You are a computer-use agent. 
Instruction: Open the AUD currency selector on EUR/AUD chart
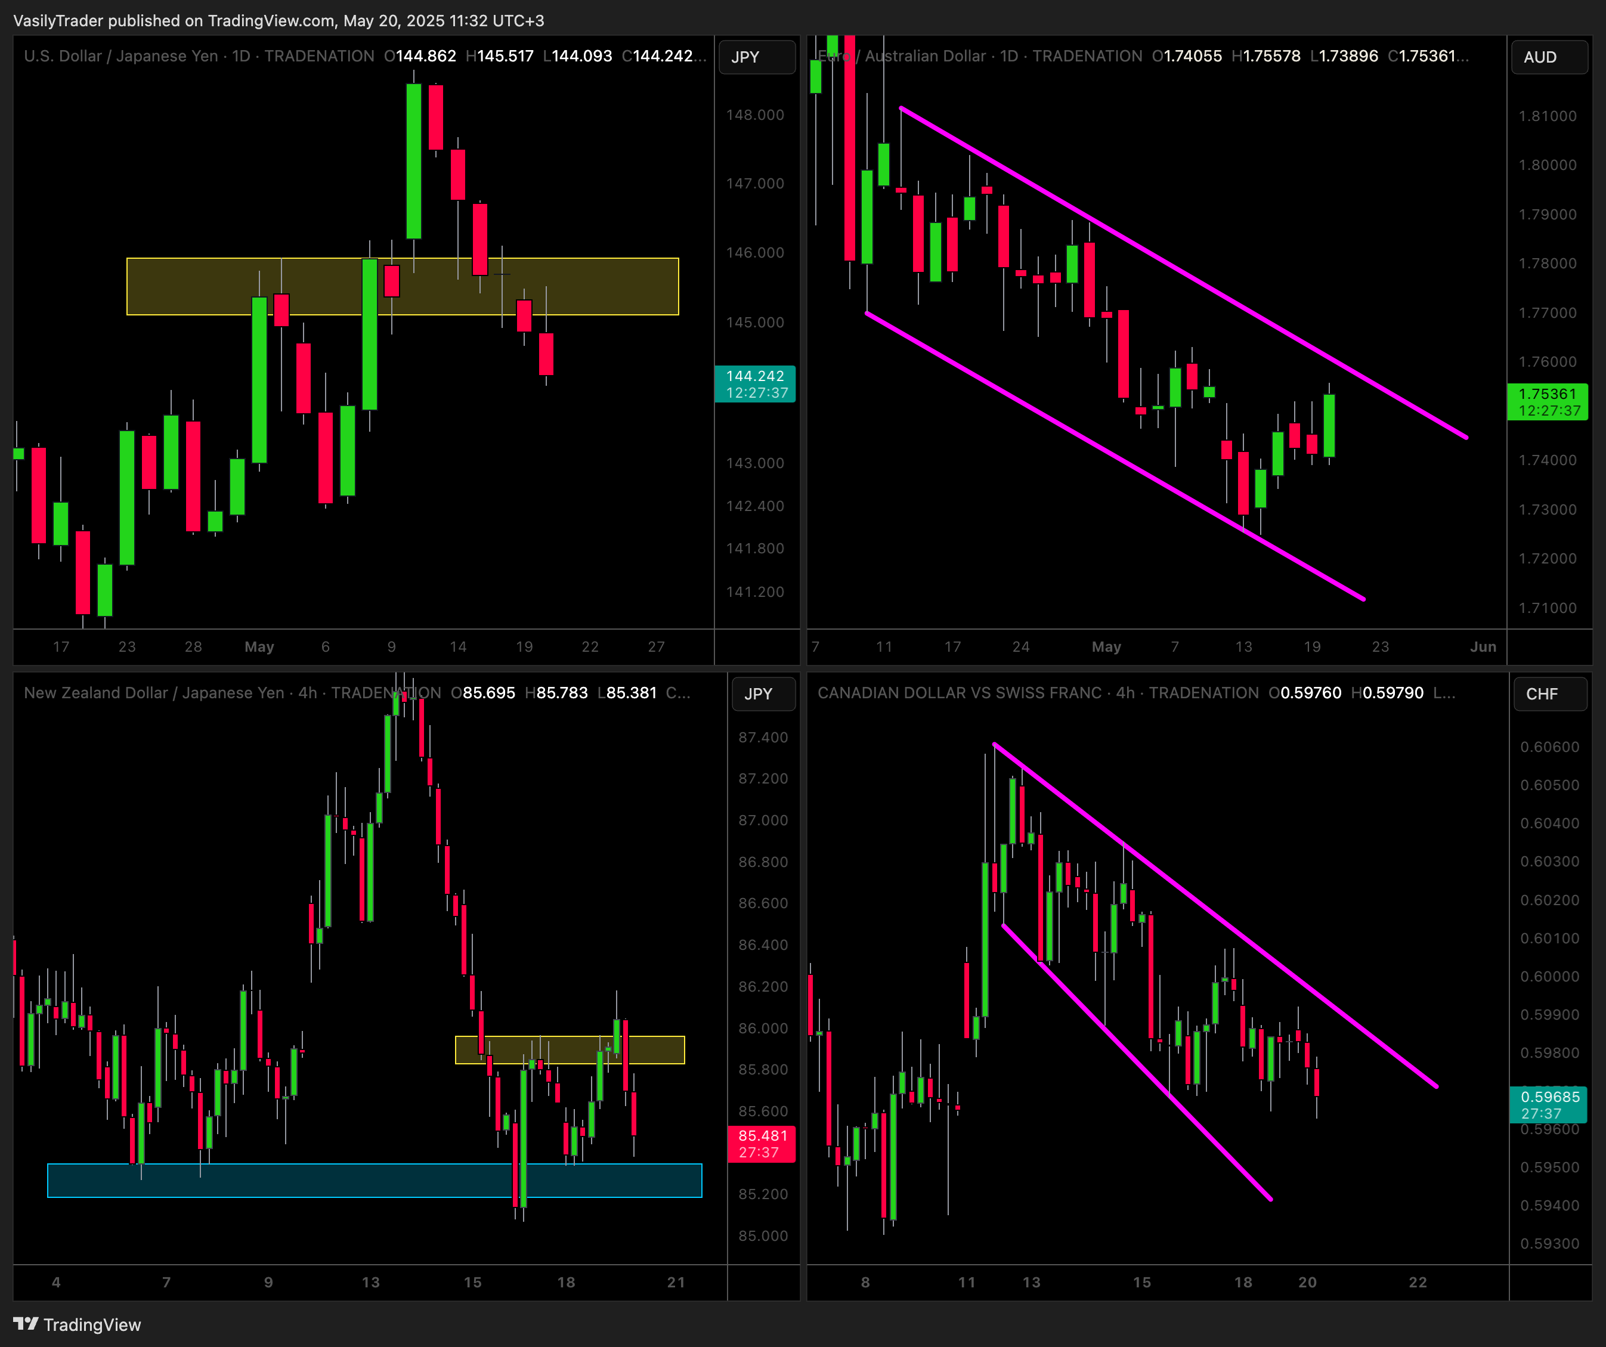(x=1549, y=57)
